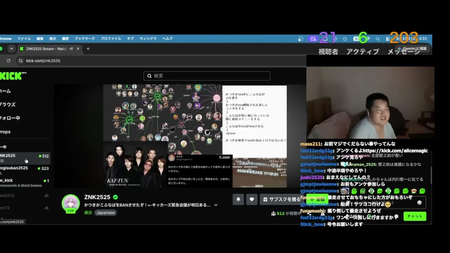Click the Japanese language tag
The height and width of the screenshot is (253, 450).
[105, 213]
